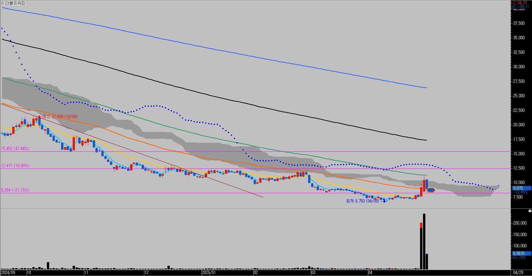
Task: Click the 8,264 (-21.15%) level label
Action: coord(15,190)
